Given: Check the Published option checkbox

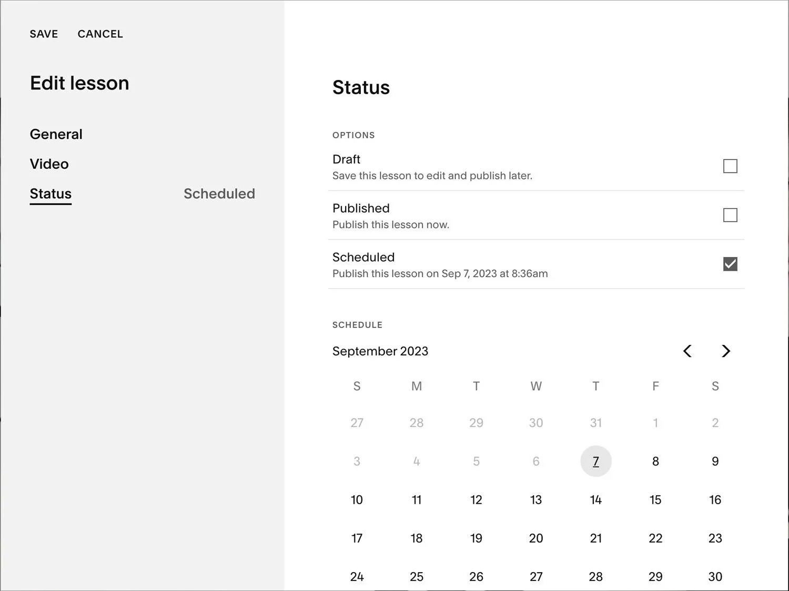Looking at the screenshot, I should (730, 215).
